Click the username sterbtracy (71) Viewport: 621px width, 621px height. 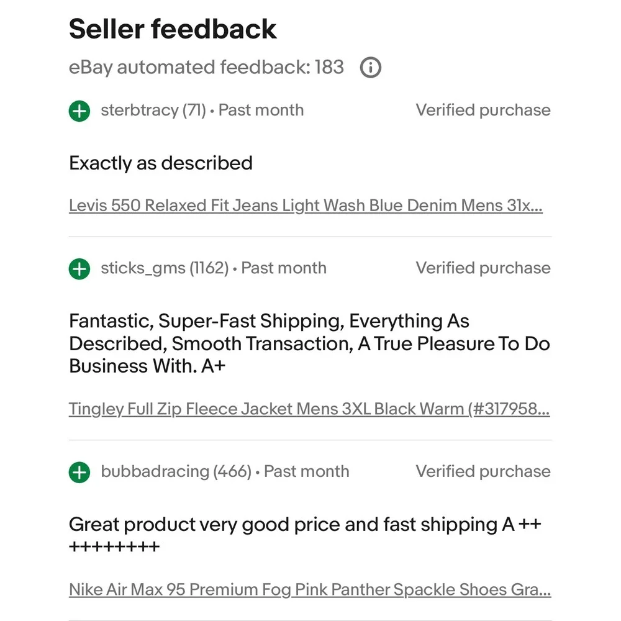[x=153, y=110]
